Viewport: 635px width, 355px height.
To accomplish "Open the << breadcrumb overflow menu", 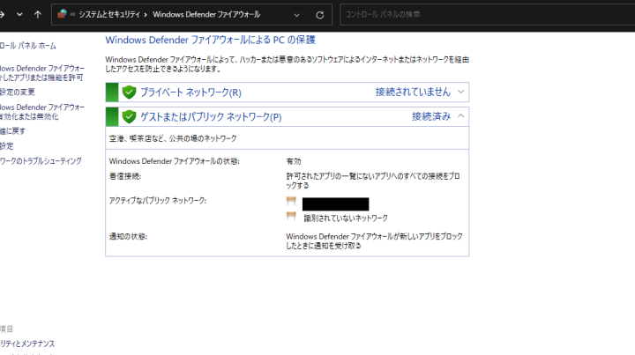I will [71, 15].
